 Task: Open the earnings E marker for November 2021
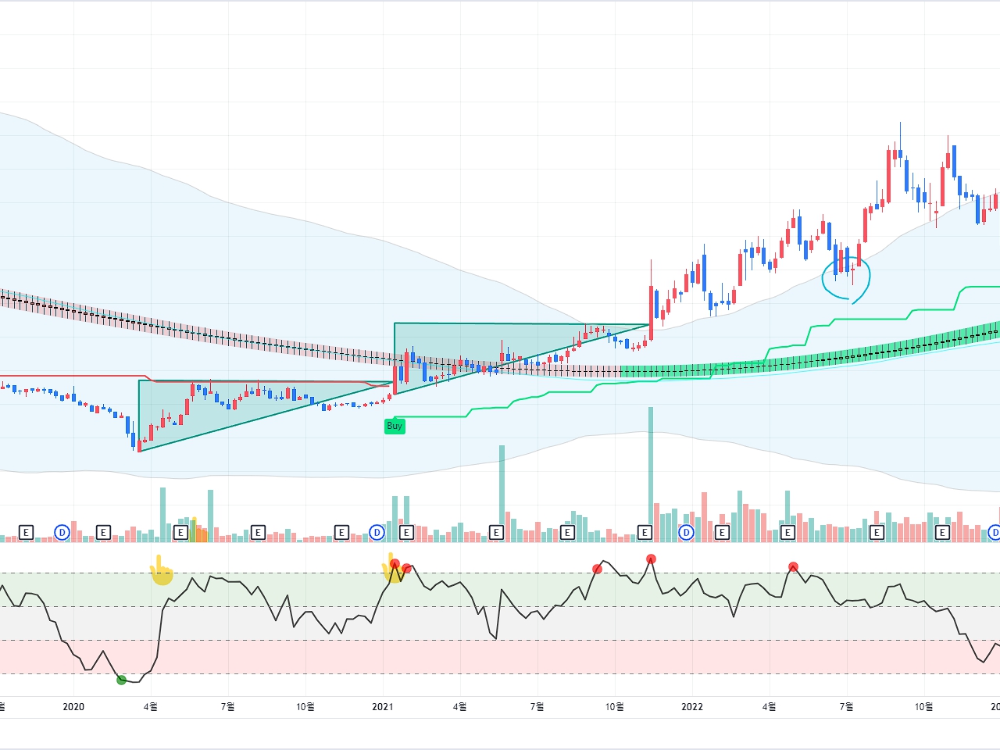coord(645,533)
